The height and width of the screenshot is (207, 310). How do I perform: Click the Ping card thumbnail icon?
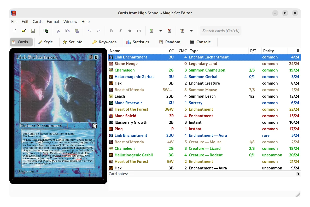pyautogui.click(x=111, y=129)
